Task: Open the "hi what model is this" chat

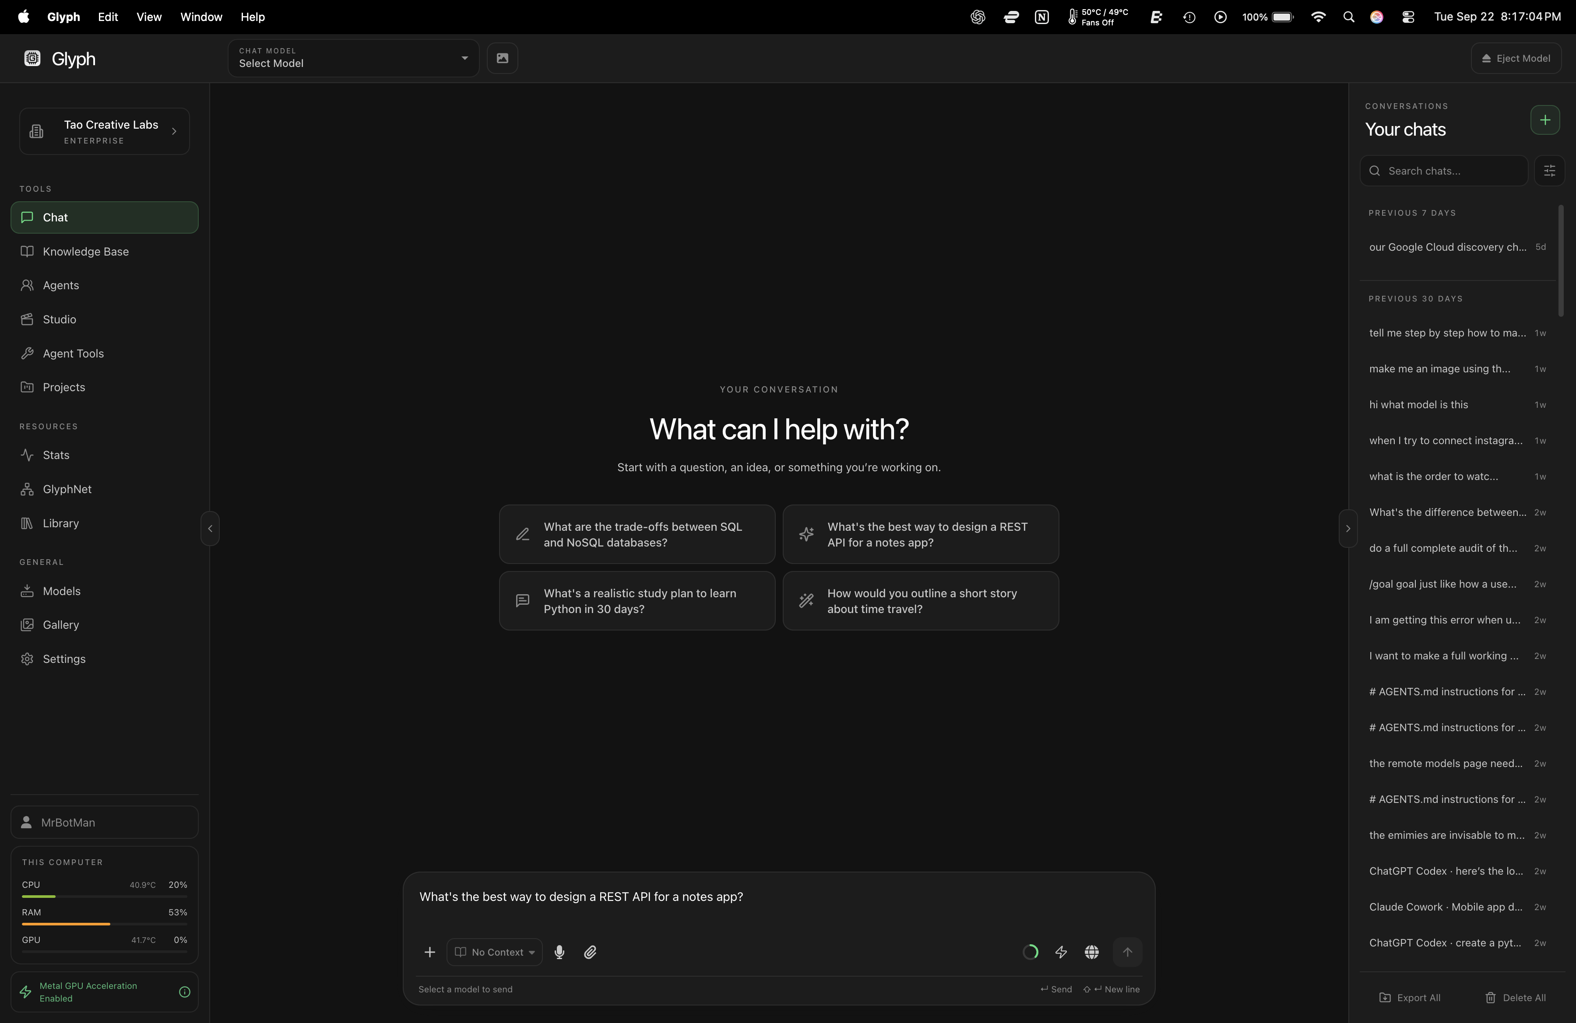Action: [1457, 404]
